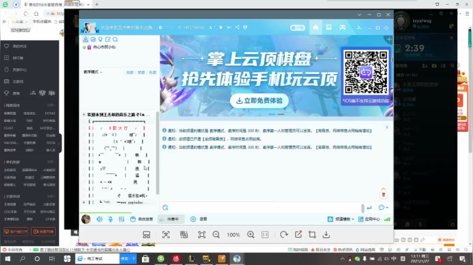Open the Microsoft Store taskbar icon
This screenshot has height=265, width=473.
coord(145,258)
